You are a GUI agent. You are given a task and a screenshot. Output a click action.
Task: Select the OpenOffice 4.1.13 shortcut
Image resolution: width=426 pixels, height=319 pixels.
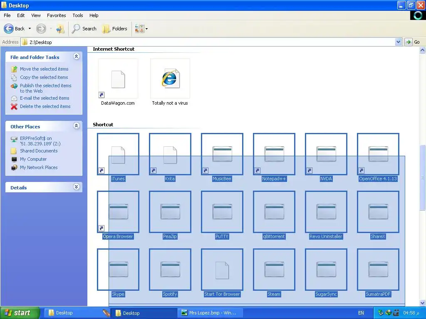(x=378, y=154)
